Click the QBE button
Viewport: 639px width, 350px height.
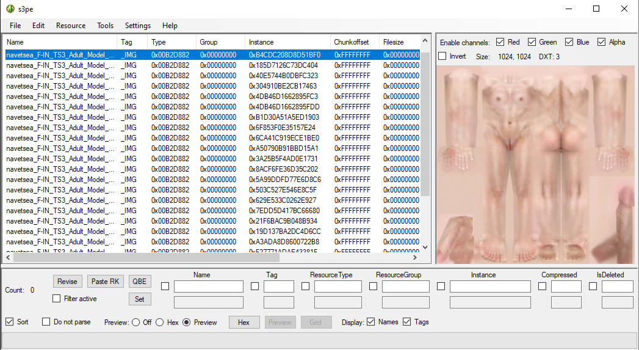pyautogui.click(x=140, y=282)
